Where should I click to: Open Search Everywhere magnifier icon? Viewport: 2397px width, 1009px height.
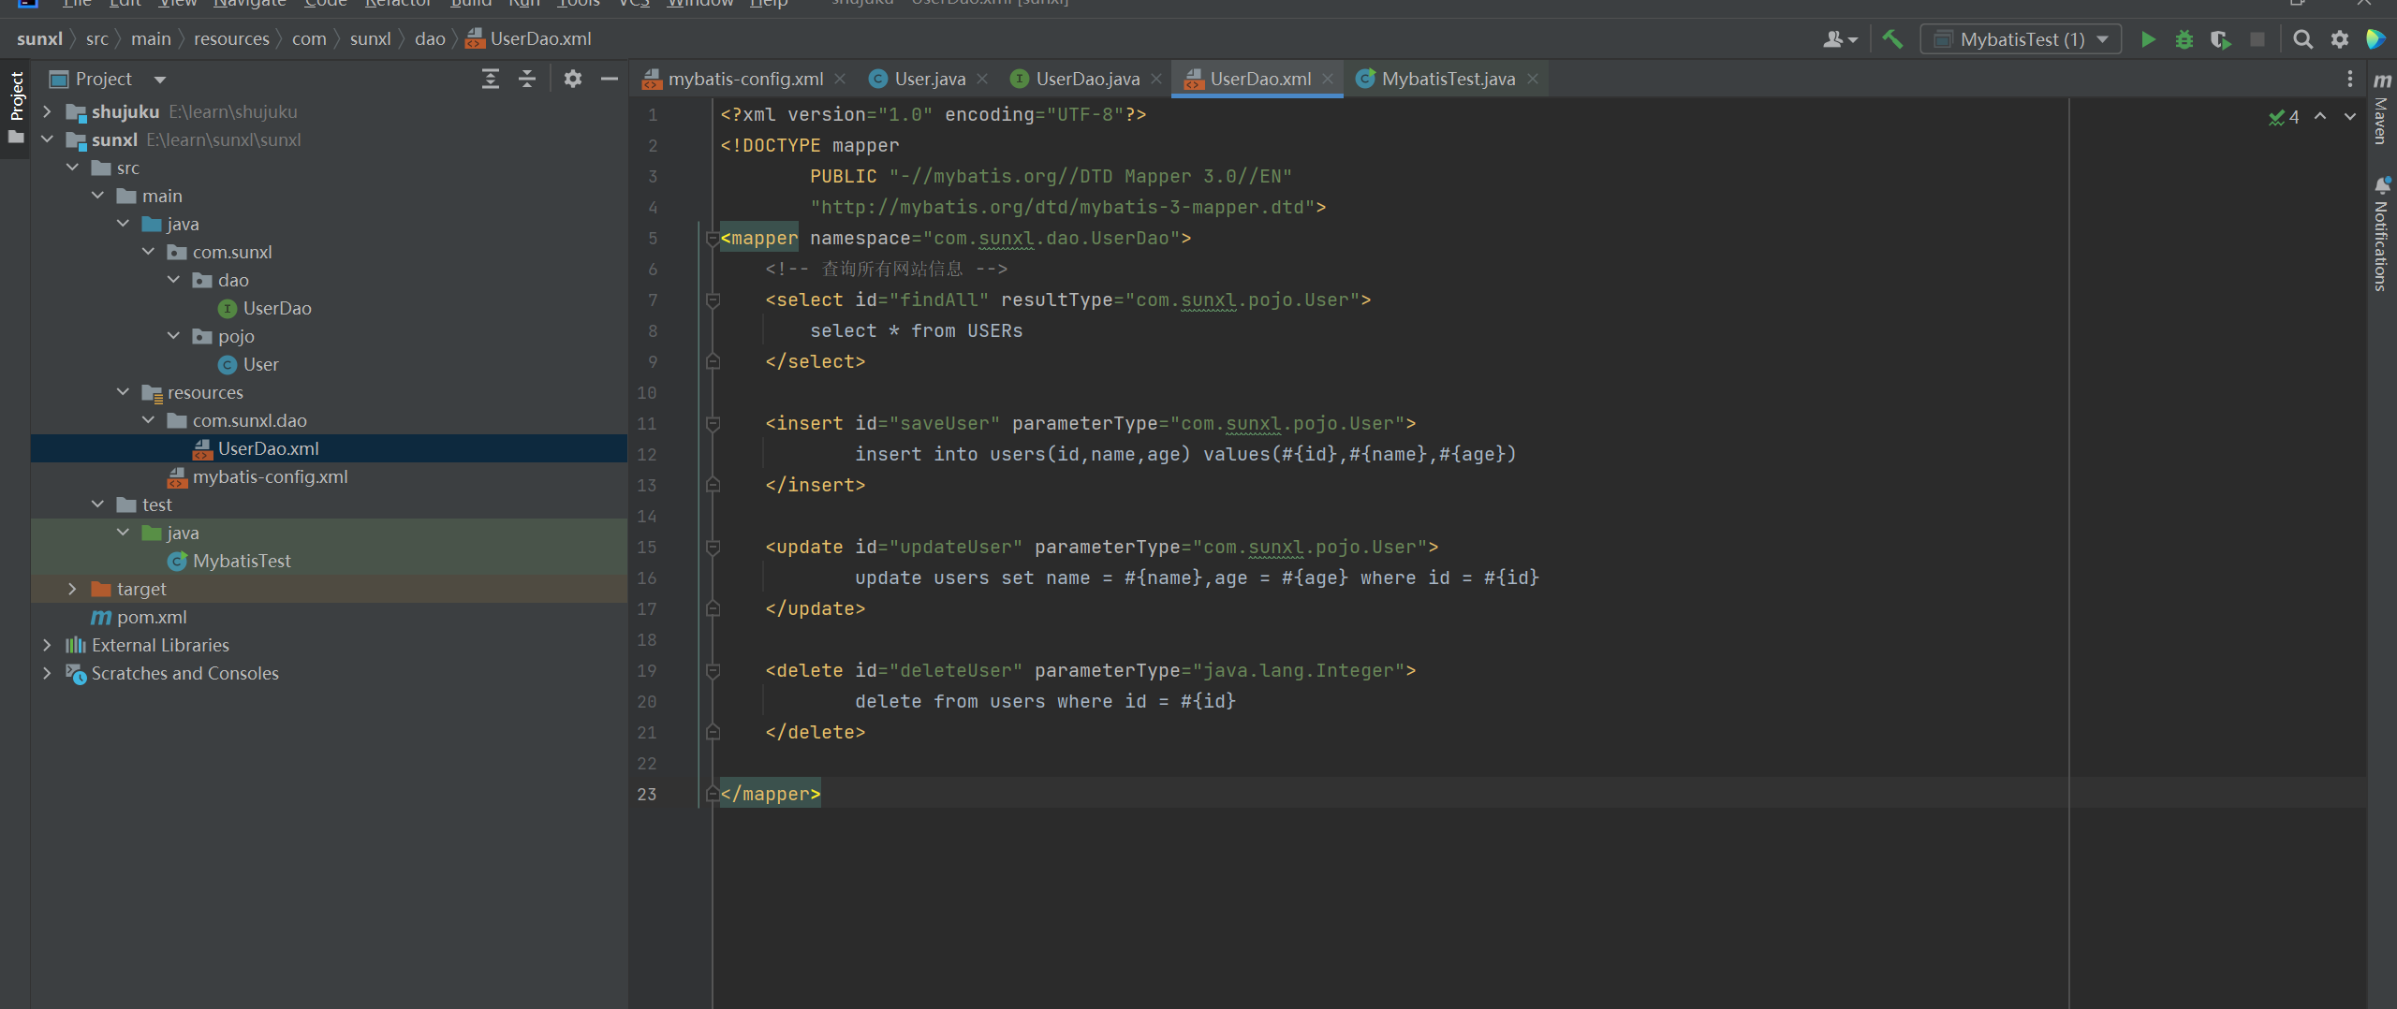(x=2302, y=39)
